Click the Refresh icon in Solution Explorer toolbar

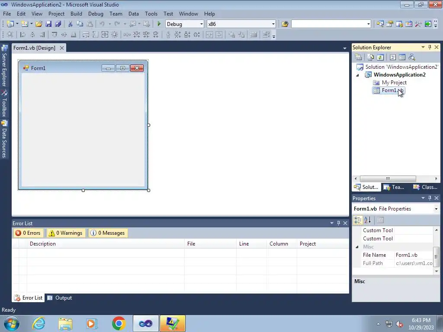[x=380, y=57]
